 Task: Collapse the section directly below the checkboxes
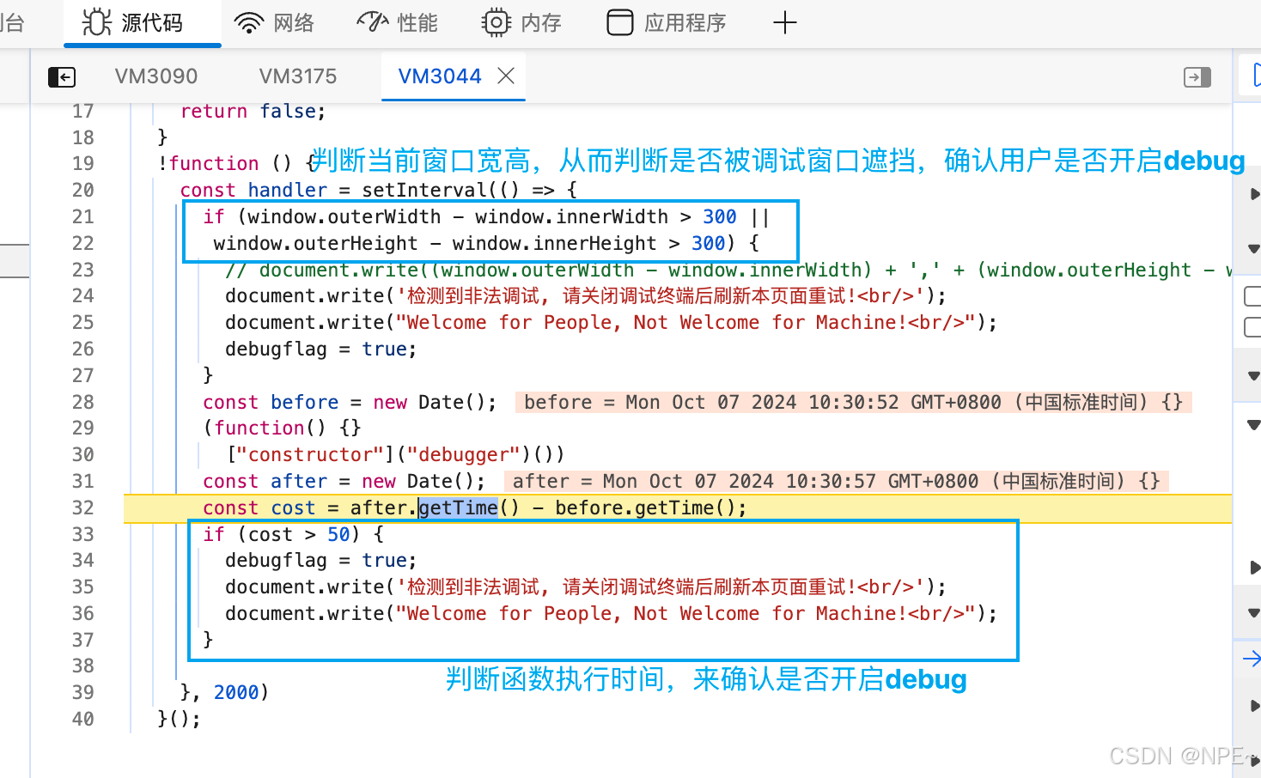coord(1253,375)
